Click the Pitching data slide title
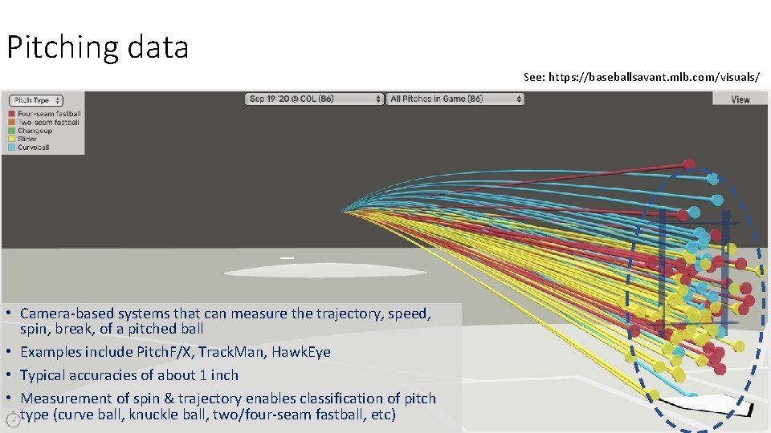The width and height of the screenshot is (771, 433). coord(97,47)
